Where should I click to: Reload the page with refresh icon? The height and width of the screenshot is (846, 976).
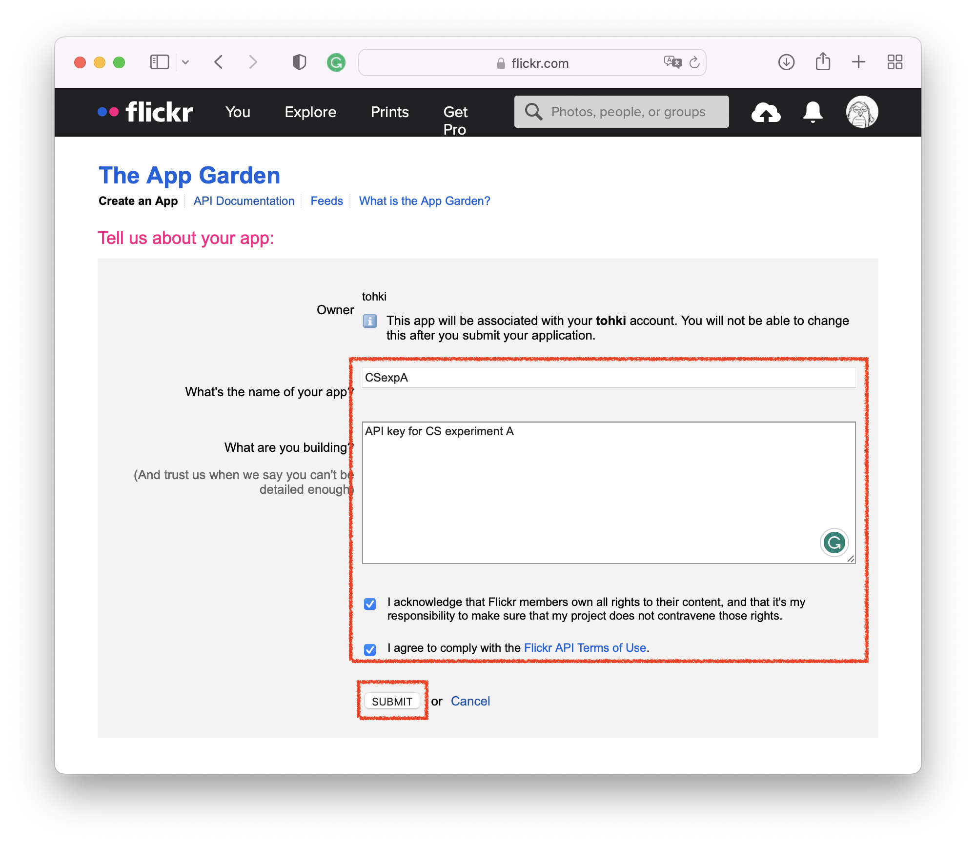[694, 62]
